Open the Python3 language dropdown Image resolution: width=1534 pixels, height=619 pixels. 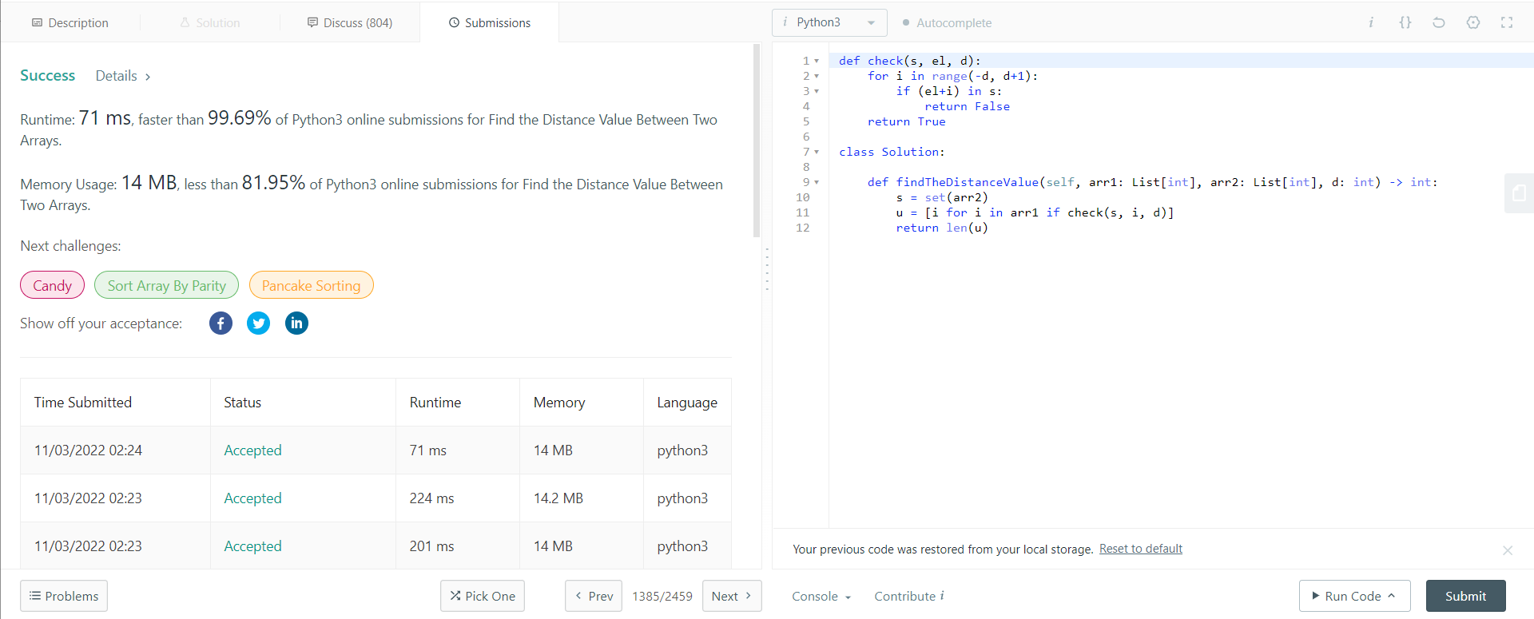coord(829,22)
